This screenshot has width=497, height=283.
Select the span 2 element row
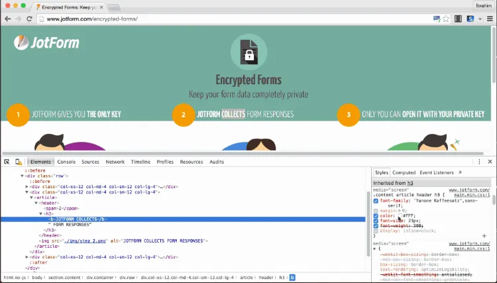click(62, 208)
